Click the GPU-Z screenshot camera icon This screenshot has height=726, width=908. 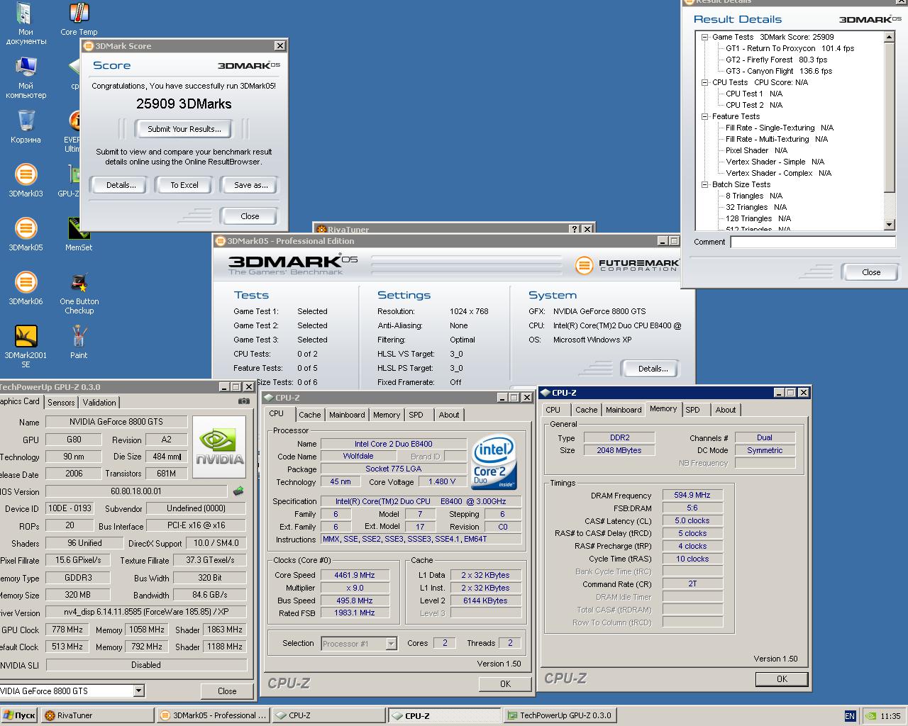point(243,401)
